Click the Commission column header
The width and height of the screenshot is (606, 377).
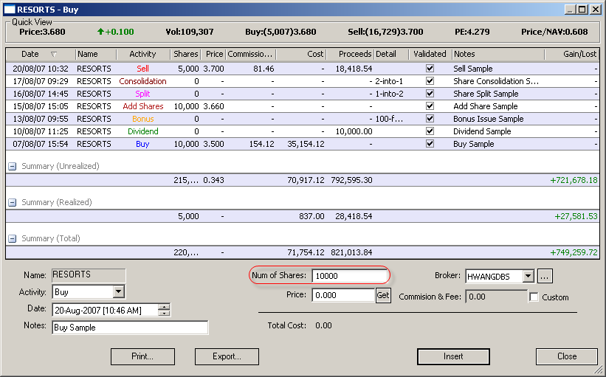(251, 54)
